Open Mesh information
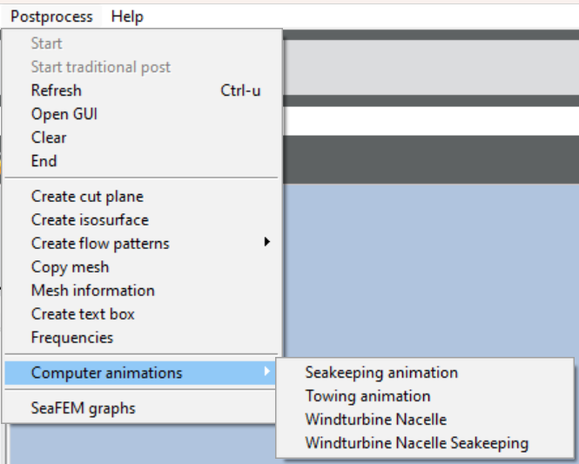 point(141,291)
